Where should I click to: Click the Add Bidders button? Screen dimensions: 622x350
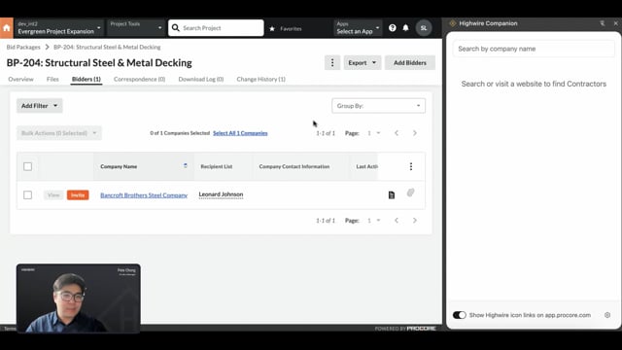pos(410,62)
